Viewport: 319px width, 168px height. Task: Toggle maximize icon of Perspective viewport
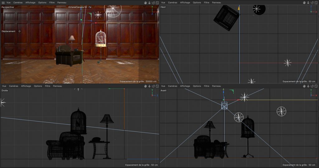pyautogui.click(x=157, y=2)
